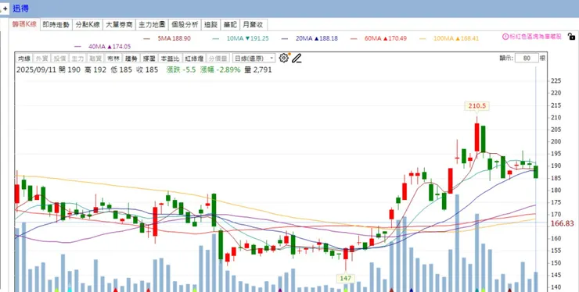
Task: Click the 粉紅色區塊 pink notice text
Action: coord(535,37)
